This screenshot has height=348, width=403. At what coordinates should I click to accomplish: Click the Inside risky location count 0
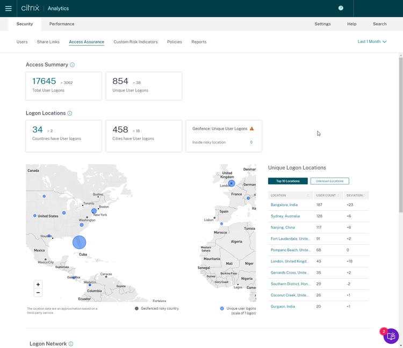pos(251,143)
